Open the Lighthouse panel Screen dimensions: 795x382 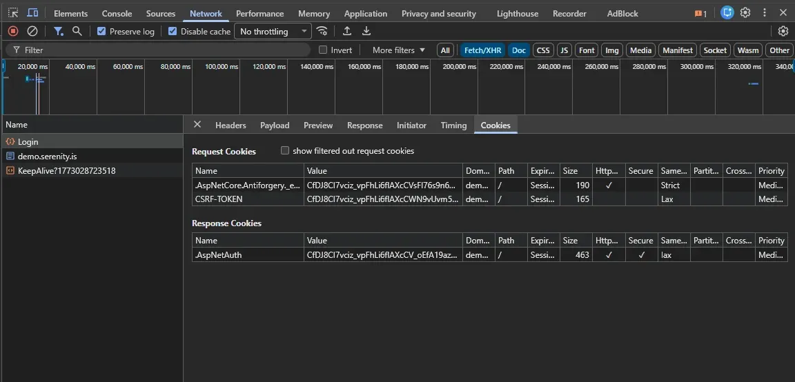[x=517, y=14]
